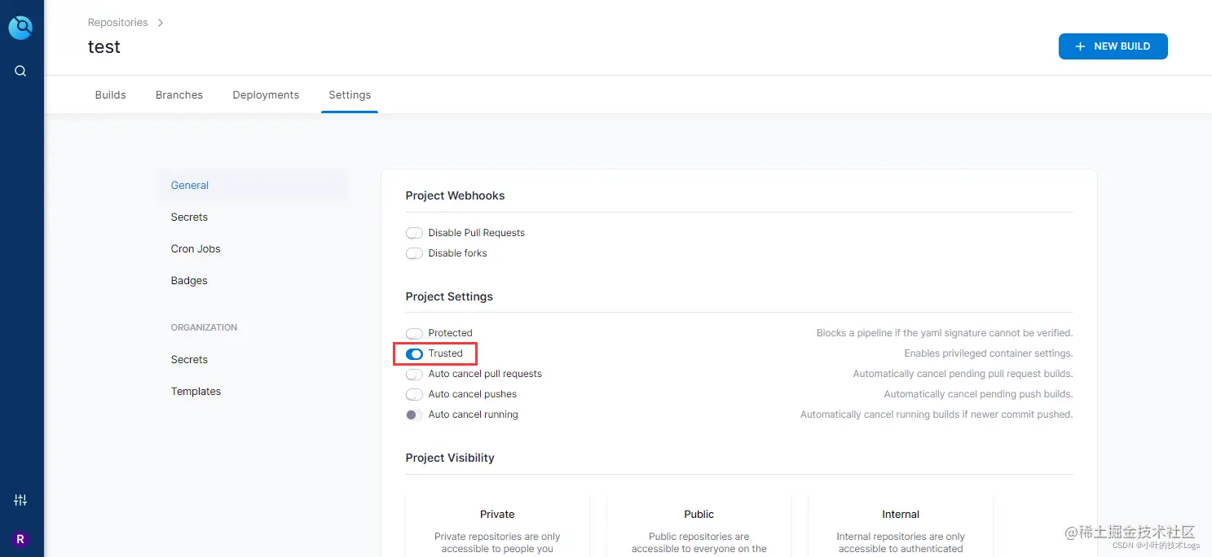Screen dimensions: 1212x557
Task: Click the NEW BUILD button
Action: coord(1113,46)
